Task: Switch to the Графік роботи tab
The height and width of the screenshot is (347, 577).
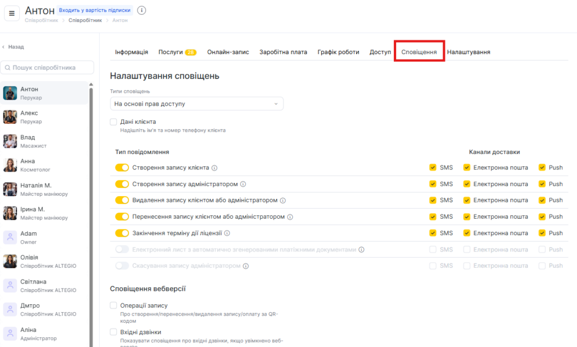Action: point(338,52)
